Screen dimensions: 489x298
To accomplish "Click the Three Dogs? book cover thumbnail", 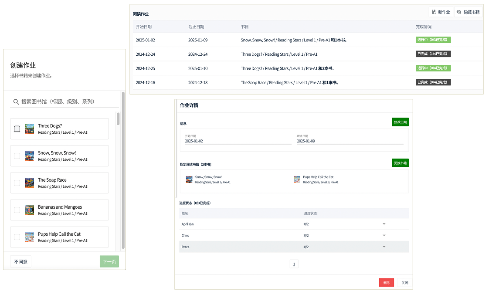I will pyautogui.click(x=29, y=129).
